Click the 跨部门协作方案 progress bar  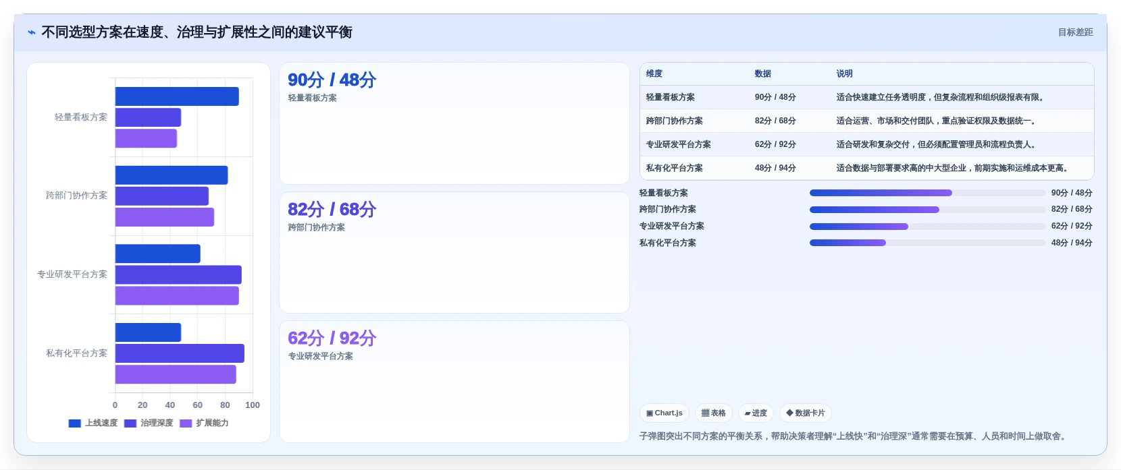pyautogui.click(x=927, y=210)
